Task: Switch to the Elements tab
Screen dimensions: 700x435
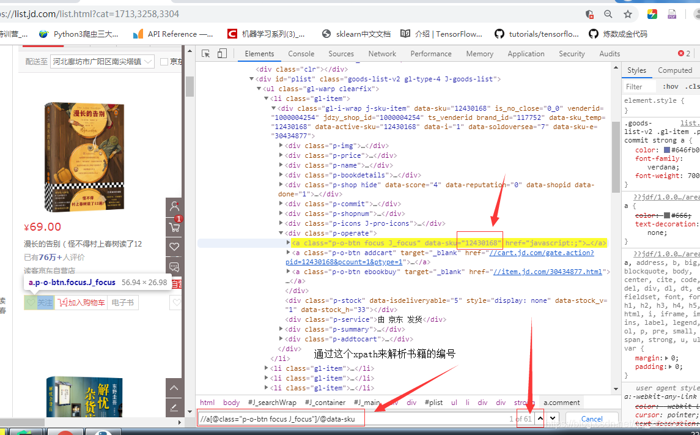Action: (x=259, y=54)
